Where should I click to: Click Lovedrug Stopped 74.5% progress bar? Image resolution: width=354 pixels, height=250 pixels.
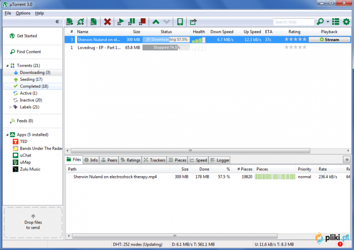point(166,47)
